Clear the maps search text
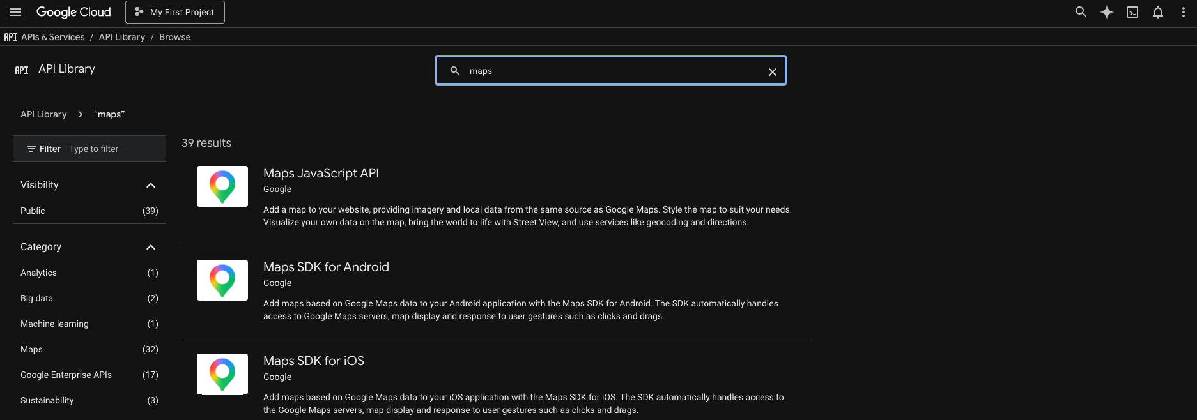The width and height of the screenshot is (1197, 420). [772, 71]
